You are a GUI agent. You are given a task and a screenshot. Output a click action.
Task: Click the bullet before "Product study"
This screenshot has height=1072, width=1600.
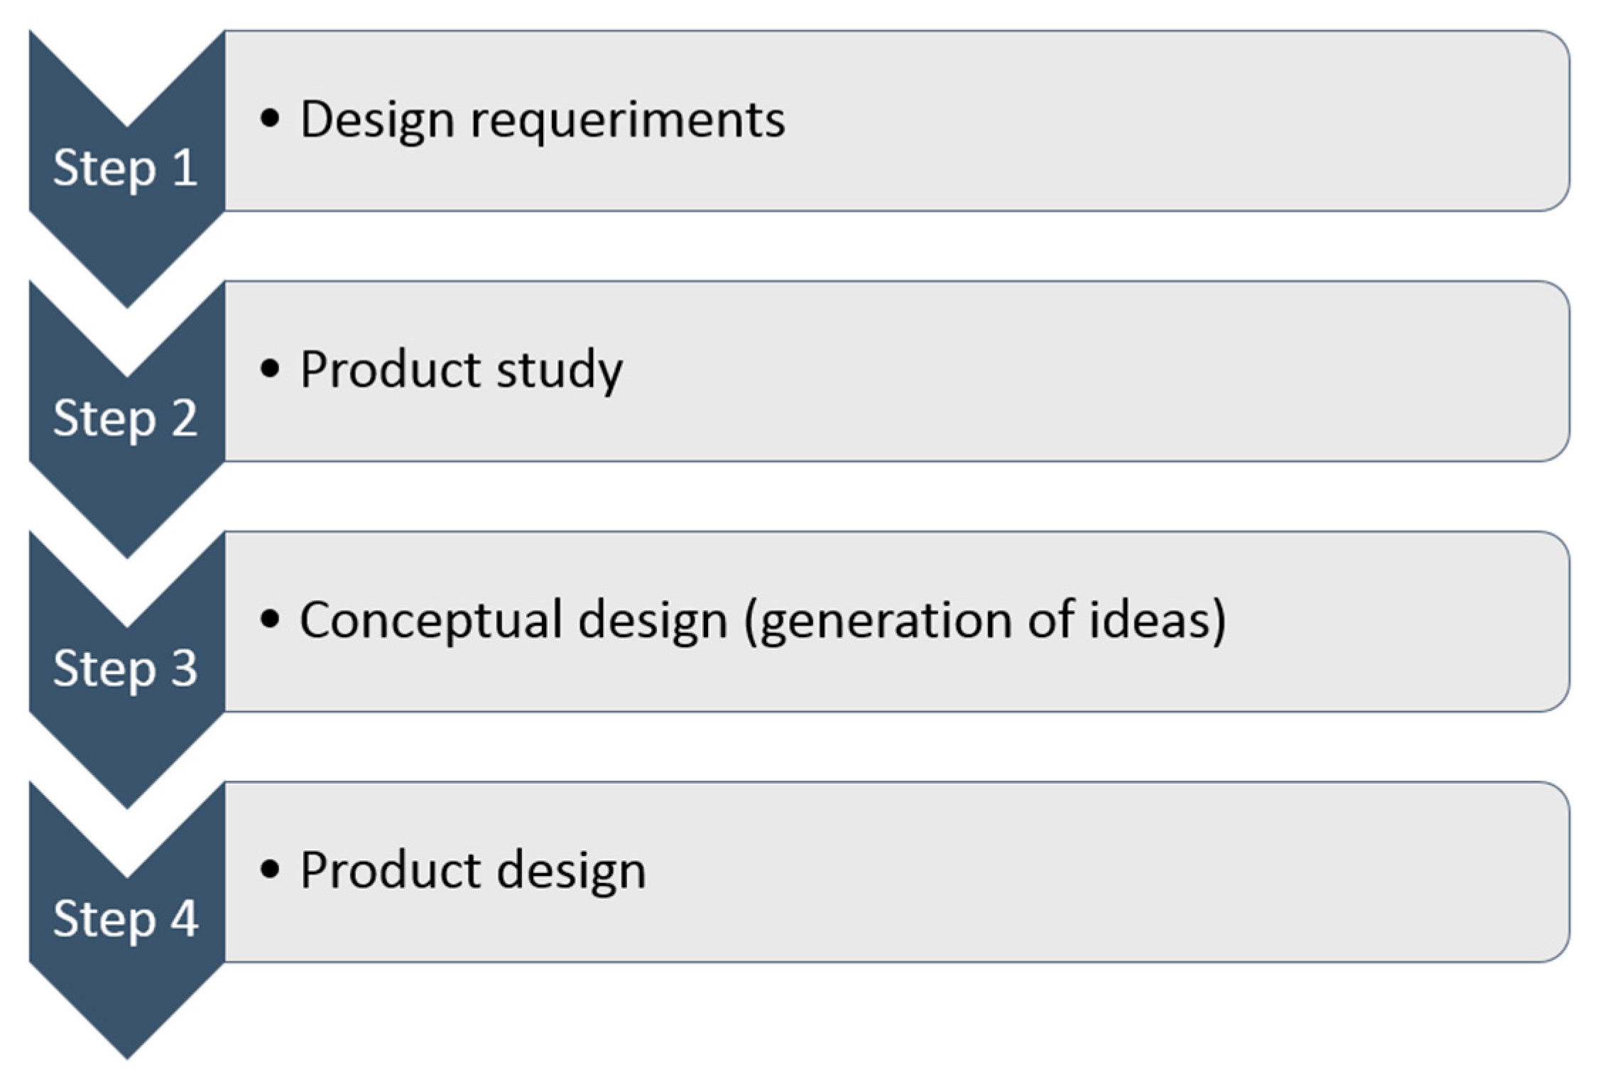[x=270, y=369]
